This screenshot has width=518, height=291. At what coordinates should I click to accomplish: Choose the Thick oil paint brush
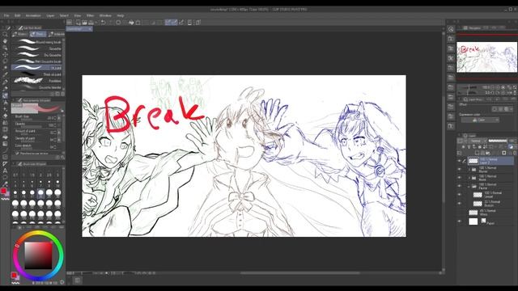click(36, 74)
